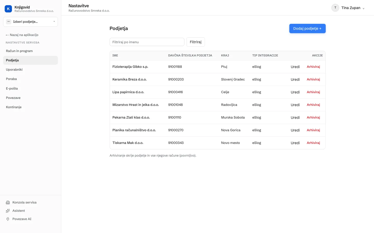
Task: Click the Povezave AI label
Action: point(22,219)
